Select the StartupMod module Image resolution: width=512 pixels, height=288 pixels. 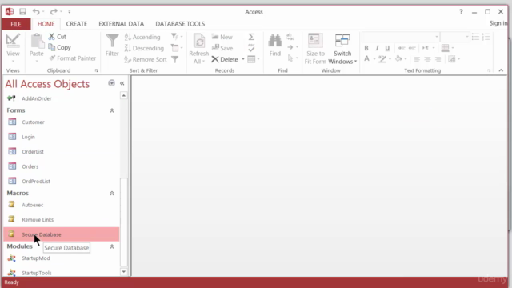(62, 258)
